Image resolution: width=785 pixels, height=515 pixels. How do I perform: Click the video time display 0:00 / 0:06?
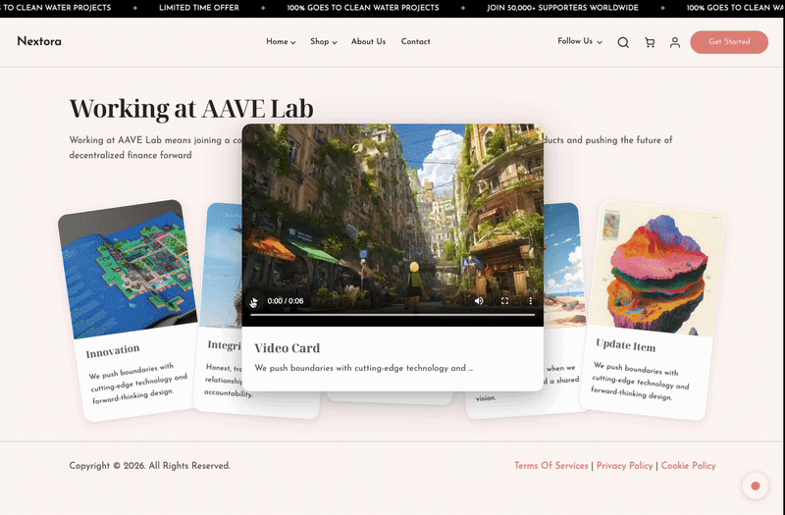286,301
